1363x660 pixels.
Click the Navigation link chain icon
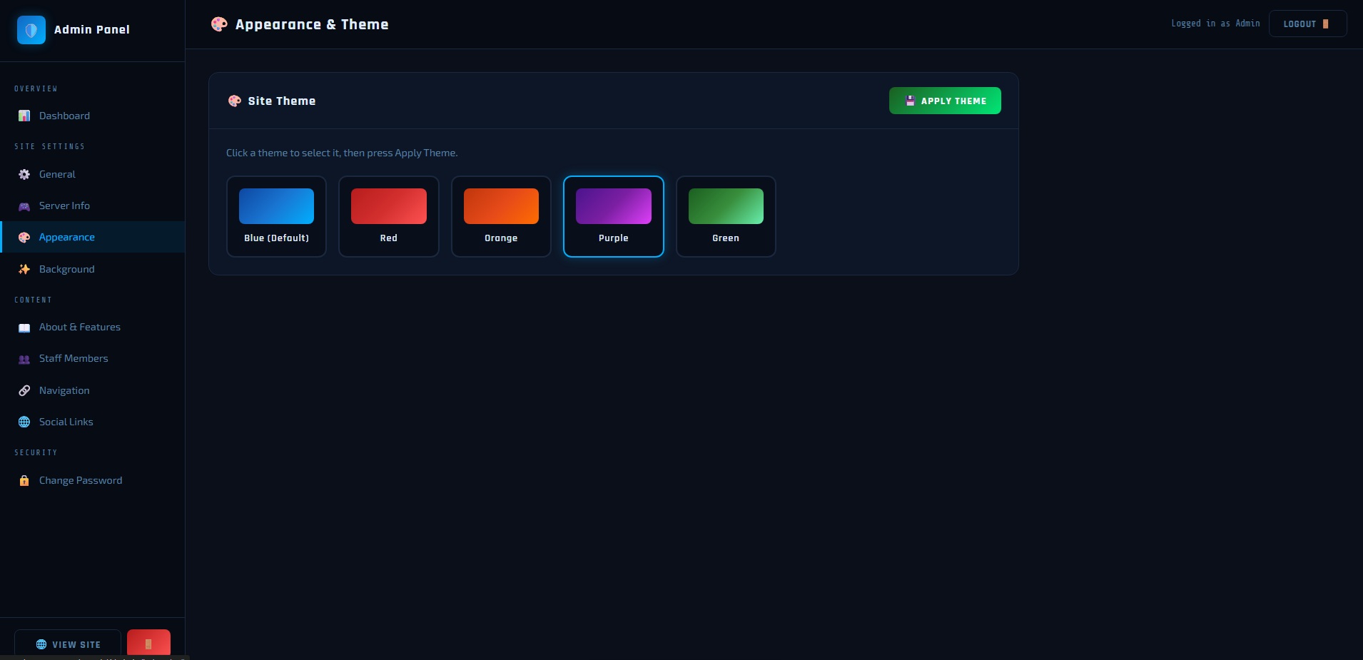click(24, 390)
